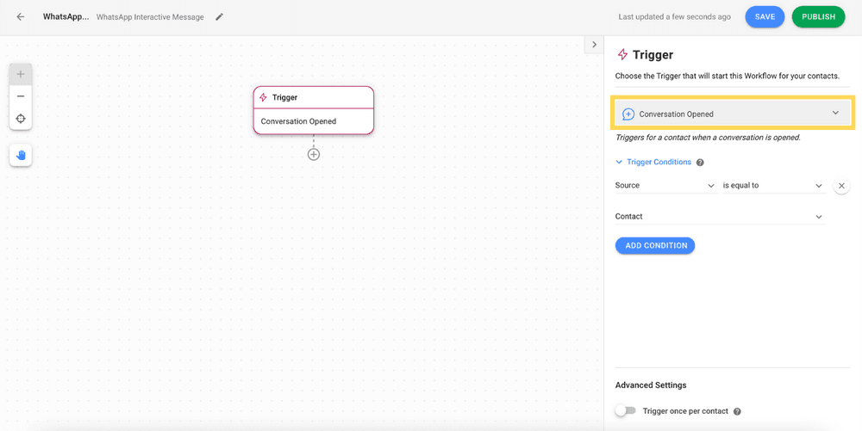Collapse the Trigger Conditions section

click(653, 163)
